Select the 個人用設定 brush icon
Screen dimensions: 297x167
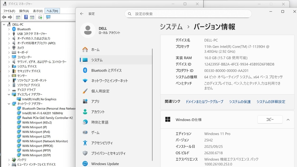point(85,91)
